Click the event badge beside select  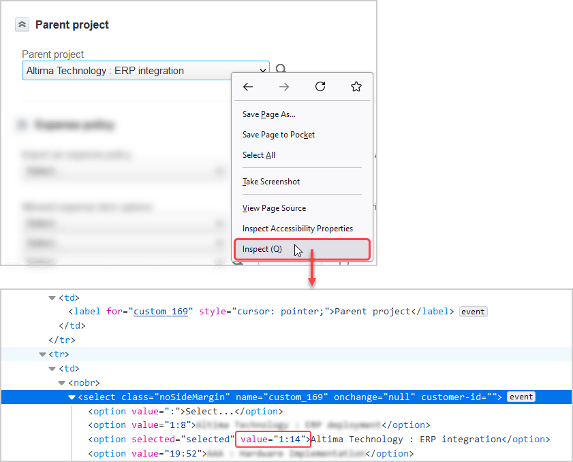[521, 397]
